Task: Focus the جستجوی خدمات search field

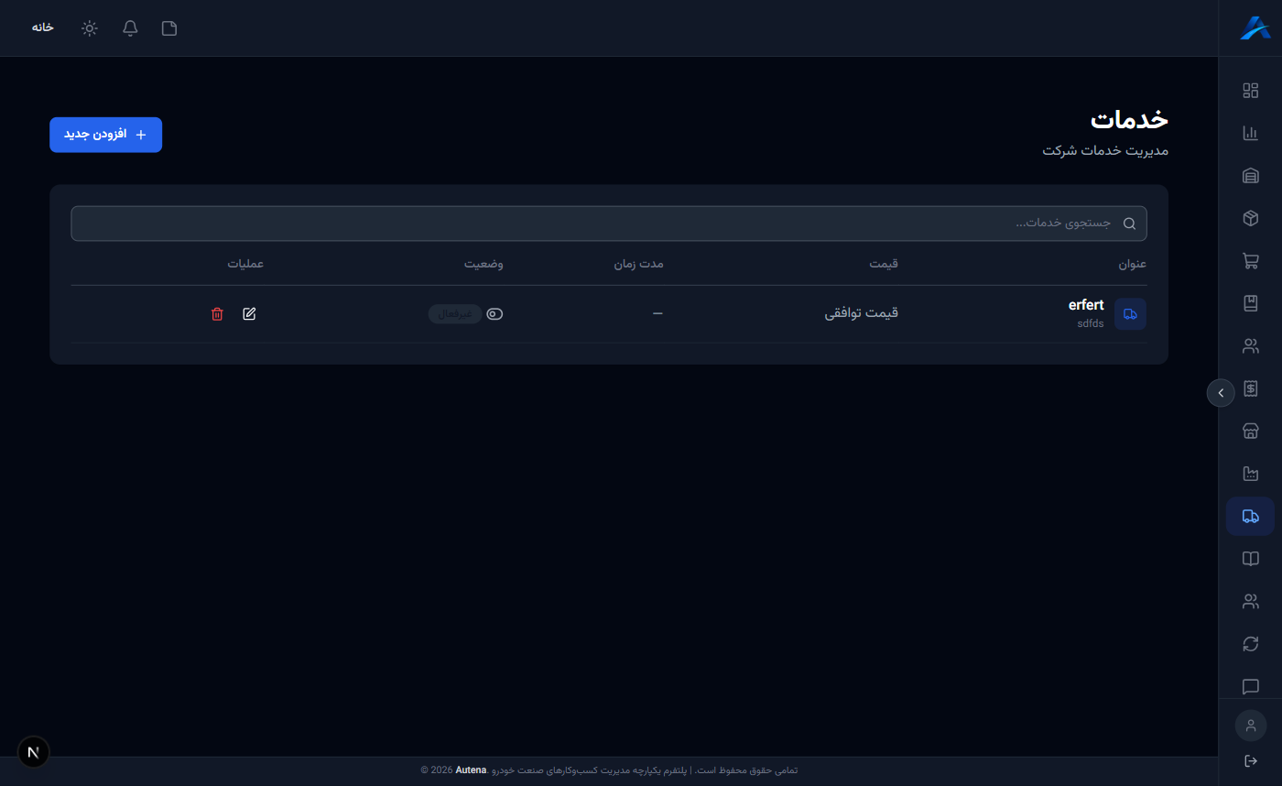Action: tap(608, 224)
